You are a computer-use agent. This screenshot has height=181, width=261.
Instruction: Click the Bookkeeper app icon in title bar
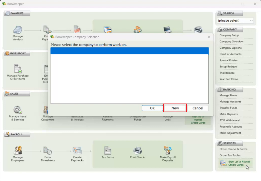pos(4,4)
